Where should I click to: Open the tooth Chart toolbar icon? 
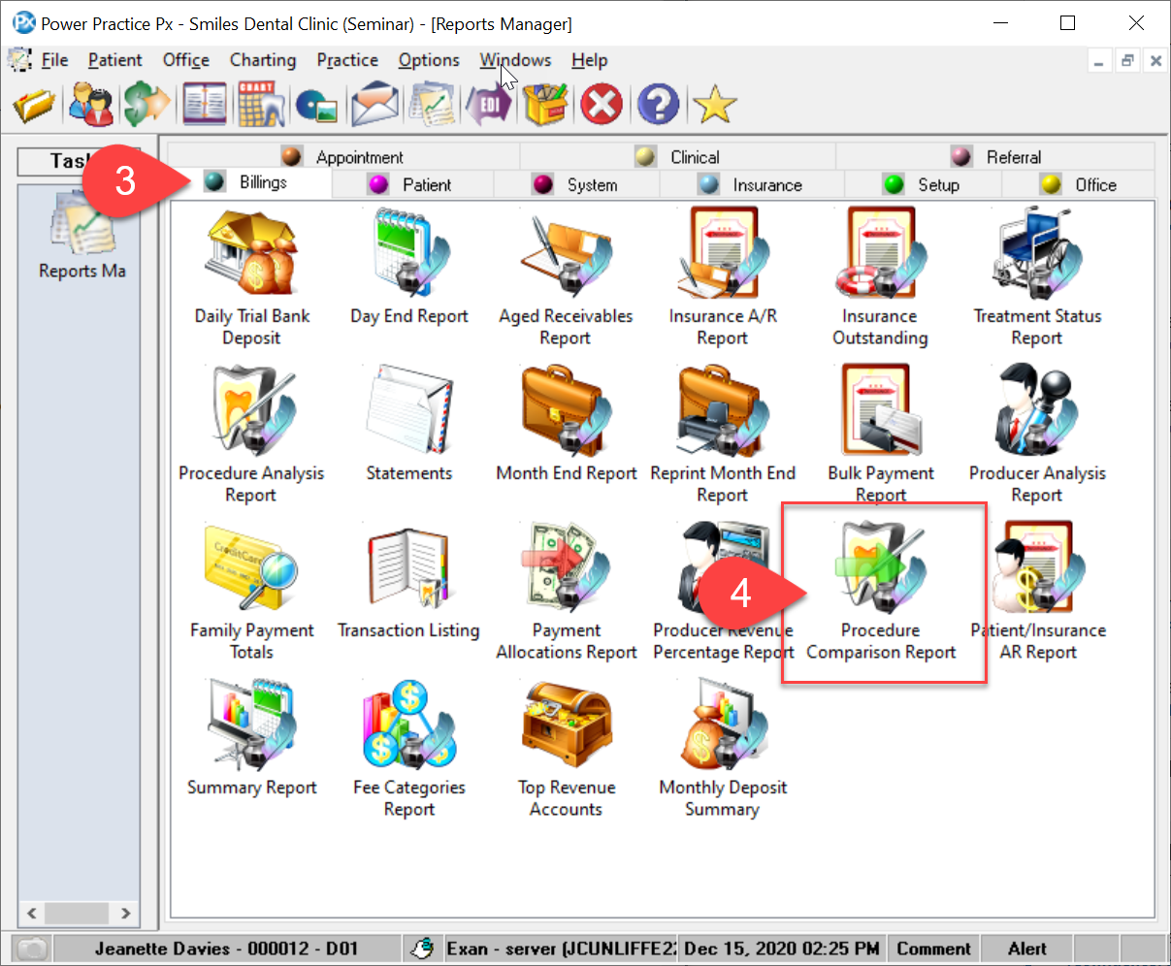point(260,104)
